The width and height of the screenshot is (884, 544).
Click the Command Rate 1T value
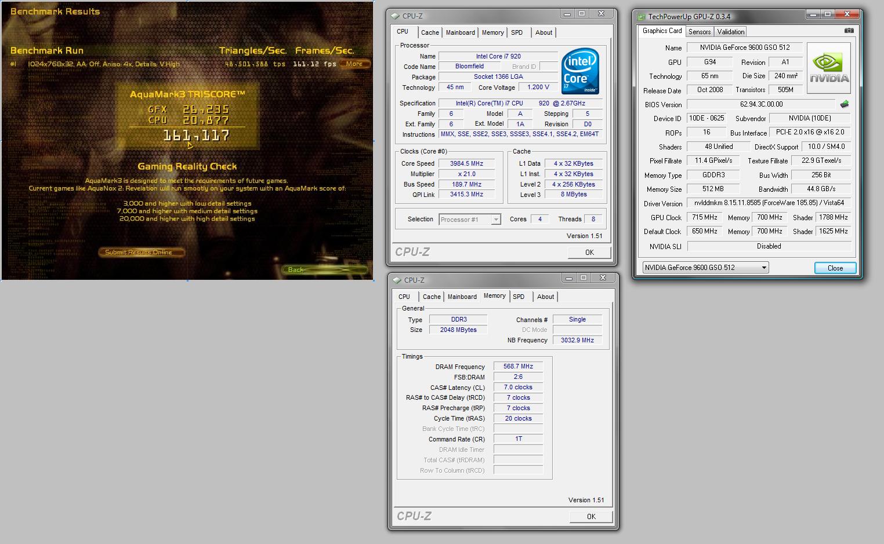pos(518,439)
